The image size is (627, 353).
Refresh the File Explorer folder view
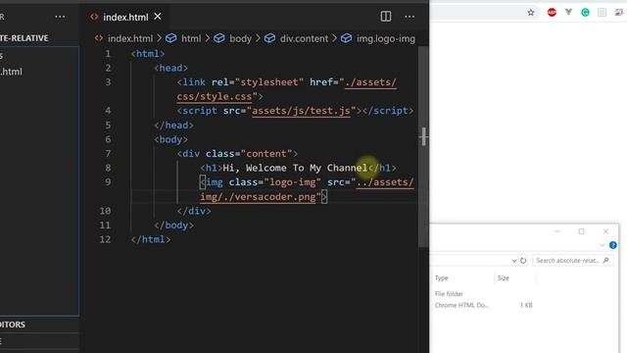pos(523,261)
